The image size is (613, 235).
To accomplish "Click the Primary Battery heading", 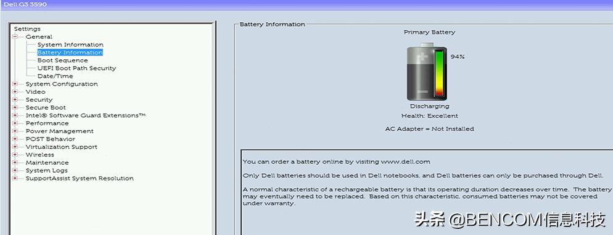I will 430,32.
